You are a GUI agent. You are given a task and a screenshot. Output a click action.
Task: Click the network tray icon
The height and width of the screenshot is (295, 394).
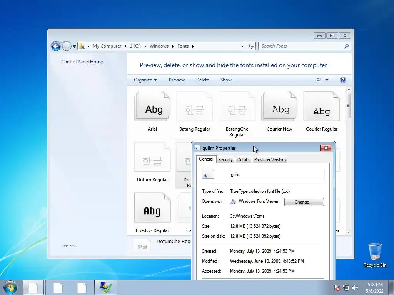pos(346,288)
